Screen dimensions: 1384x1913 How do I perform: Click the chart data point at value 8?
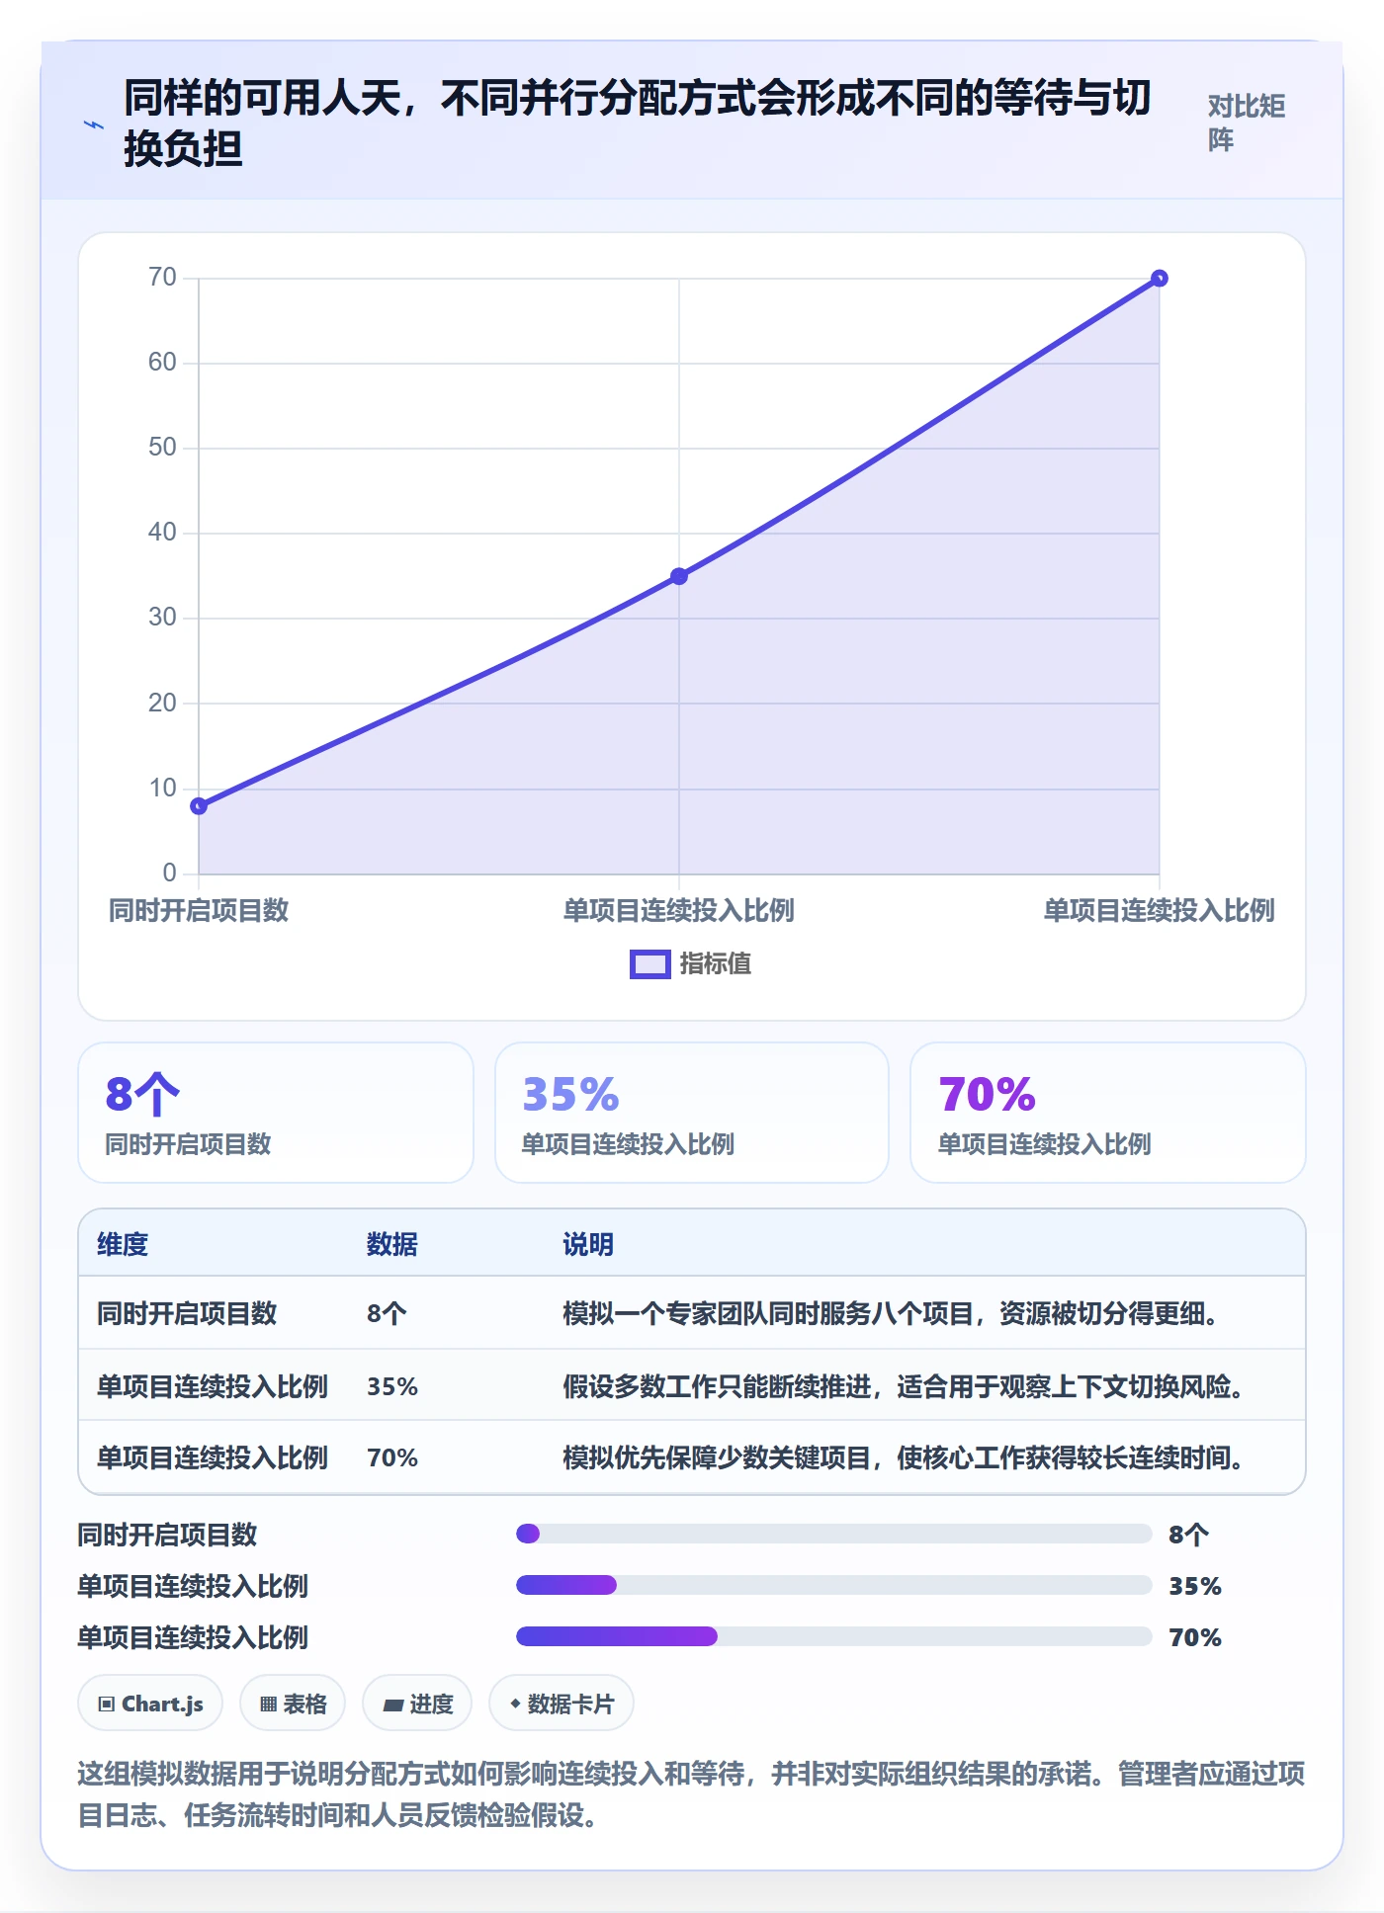[x=199, y=806]
